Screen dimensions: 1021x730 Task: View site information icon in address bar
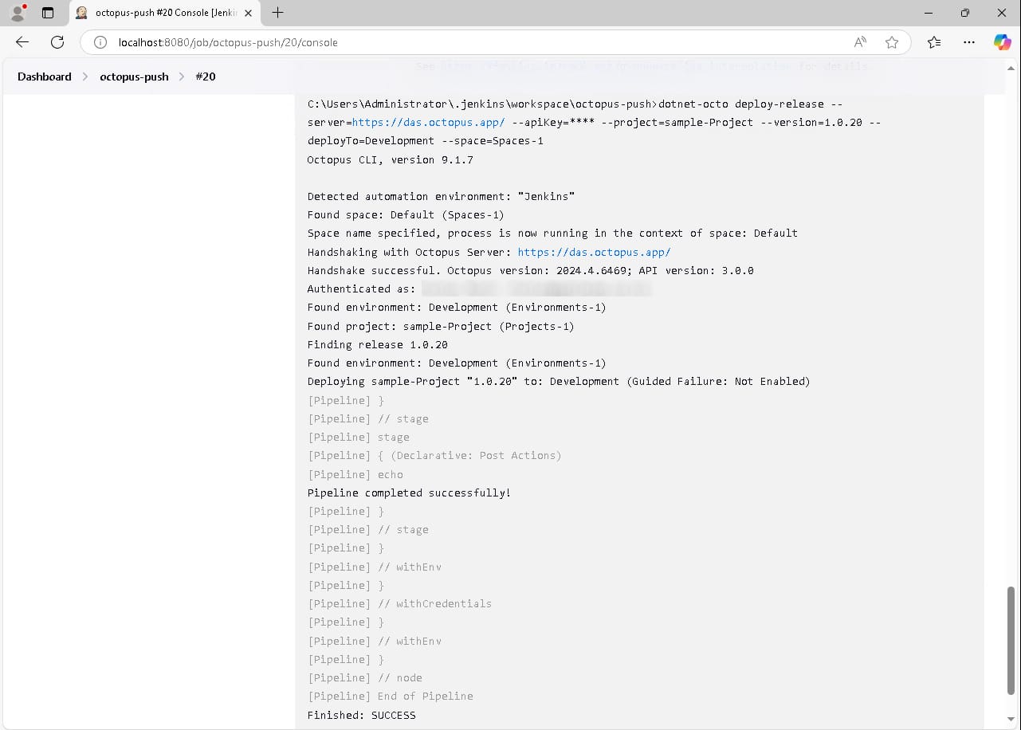click(x=100, y=42)
